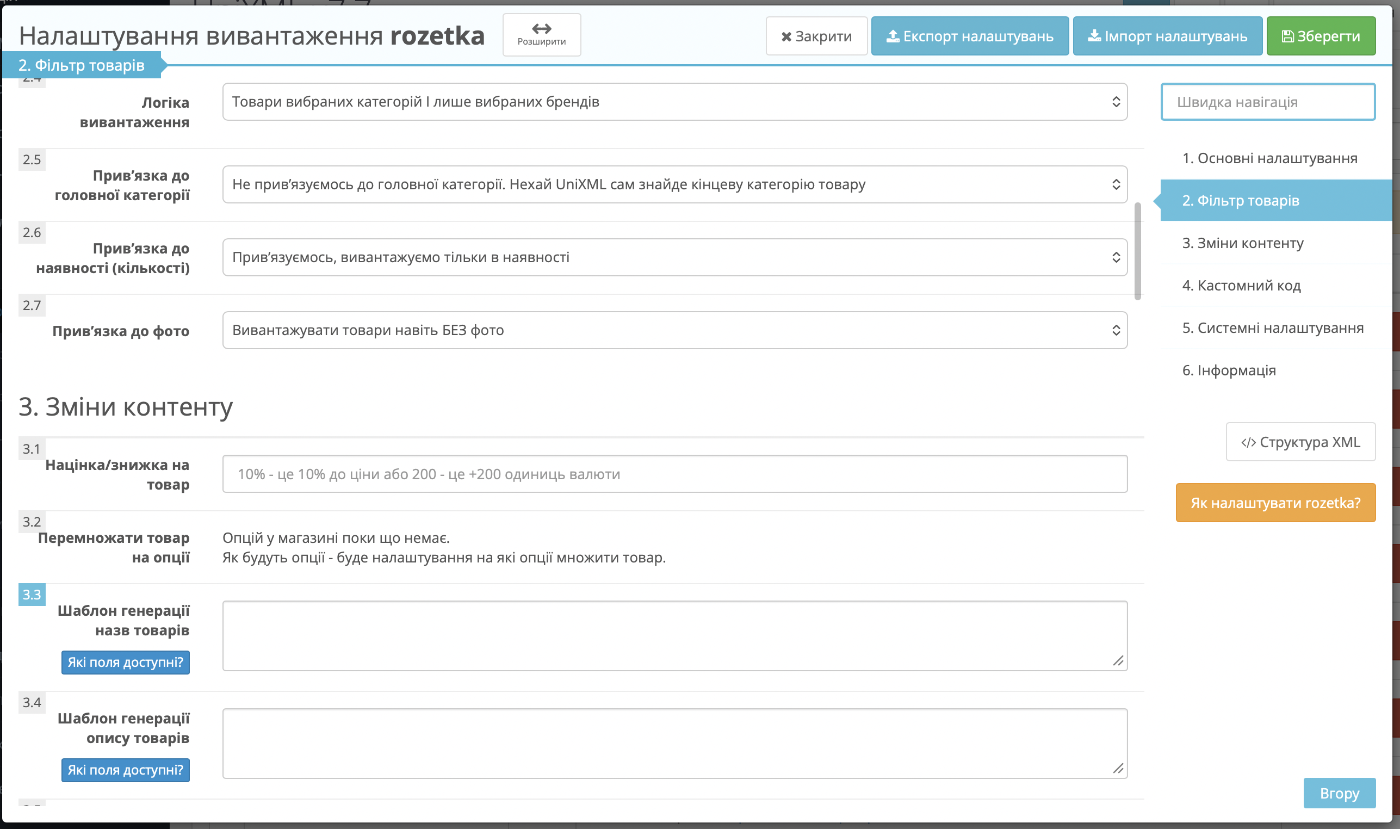
Task: Go to 3. Зміни контенту navigation item
Action: [1242, 243]
